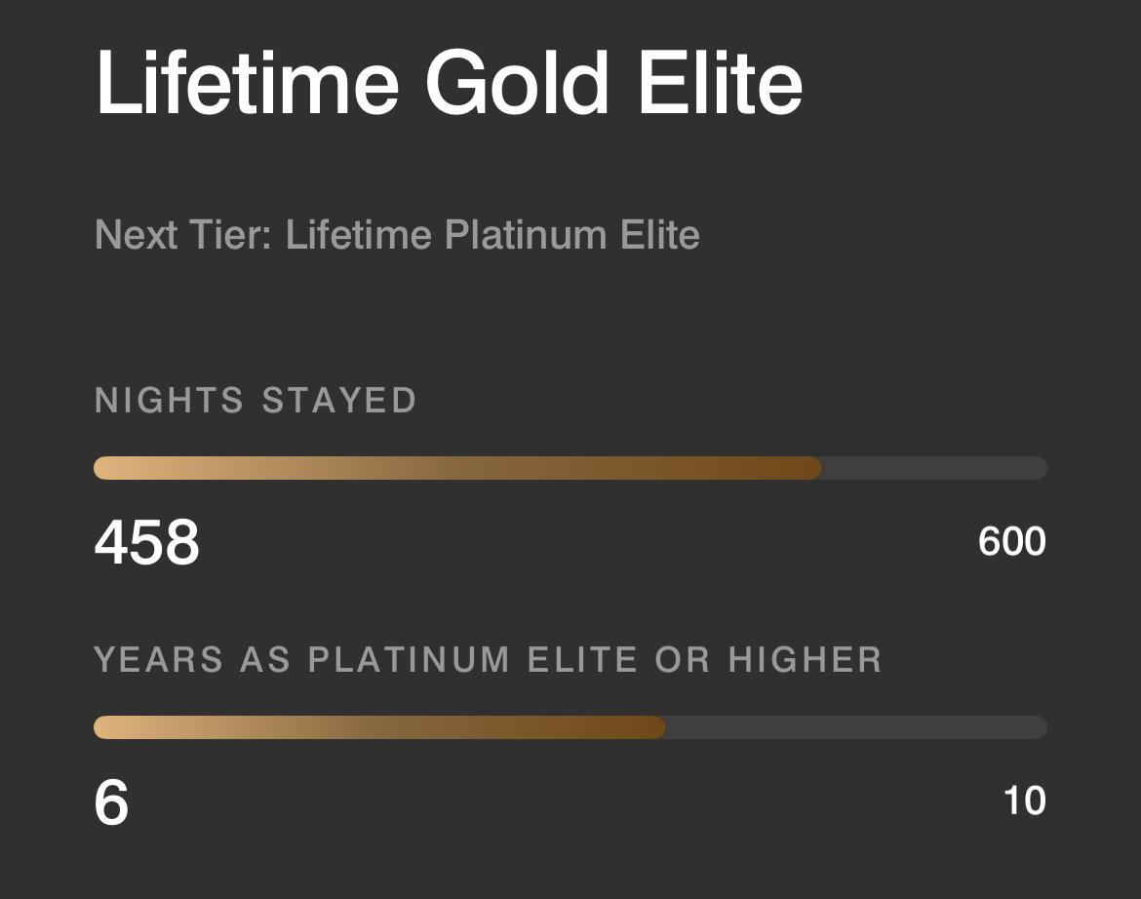Click the NIGHTS STAYED section label
Image resolution: width=1141 pixels, height=899 pixels.
(x=254, y=400)
